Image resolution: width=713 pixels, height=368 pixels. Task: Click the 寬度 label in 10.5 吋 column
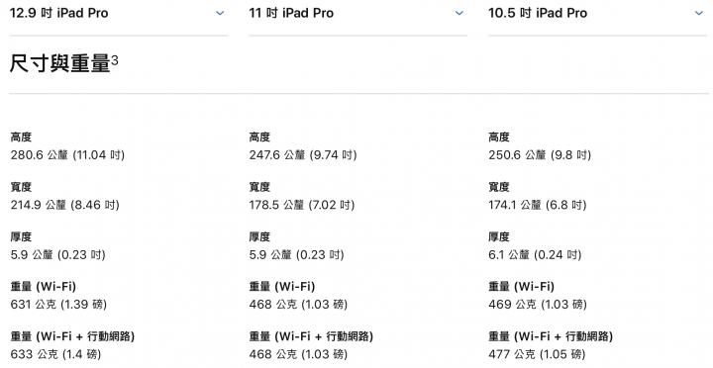499,187
